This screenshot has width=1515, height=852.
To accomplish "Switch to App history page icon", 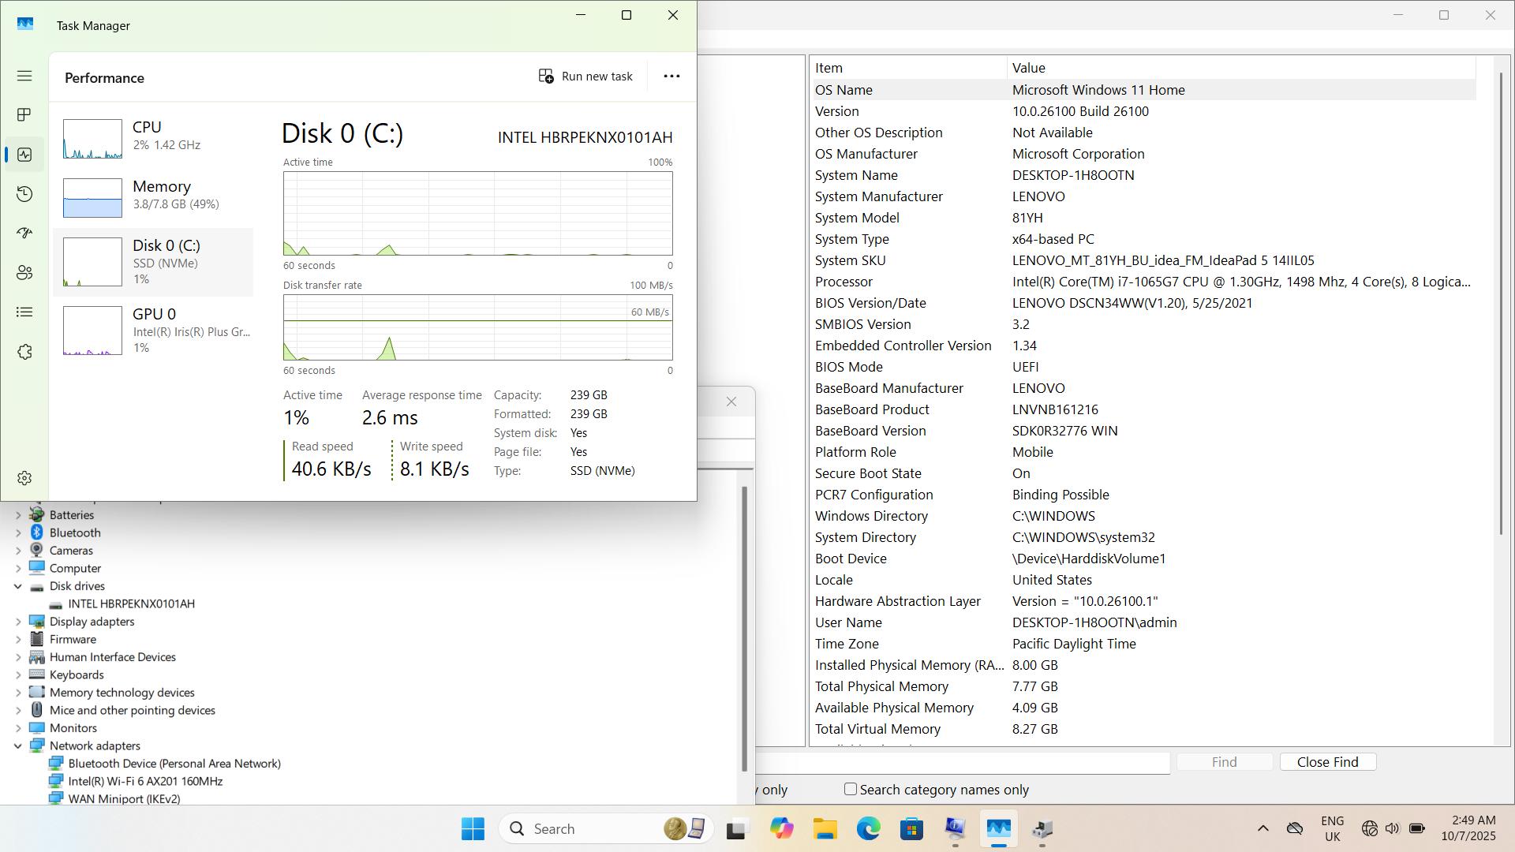I will click(x=24, y=194).
